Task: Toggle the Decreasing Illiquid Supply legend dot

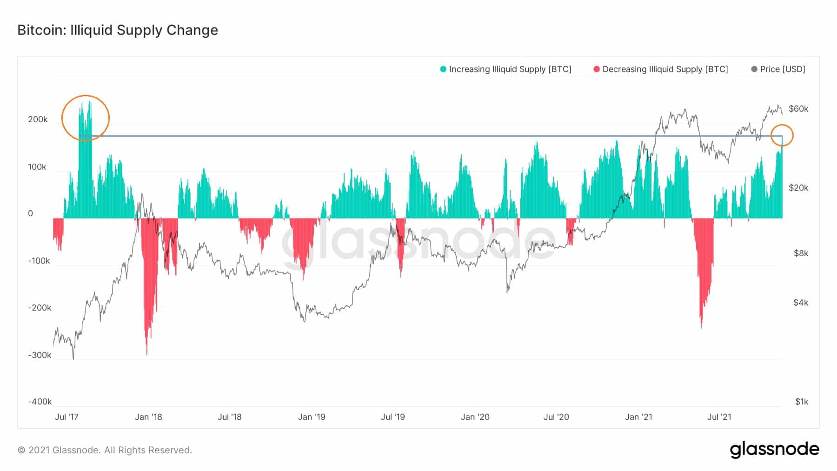Action: point(597,69)
